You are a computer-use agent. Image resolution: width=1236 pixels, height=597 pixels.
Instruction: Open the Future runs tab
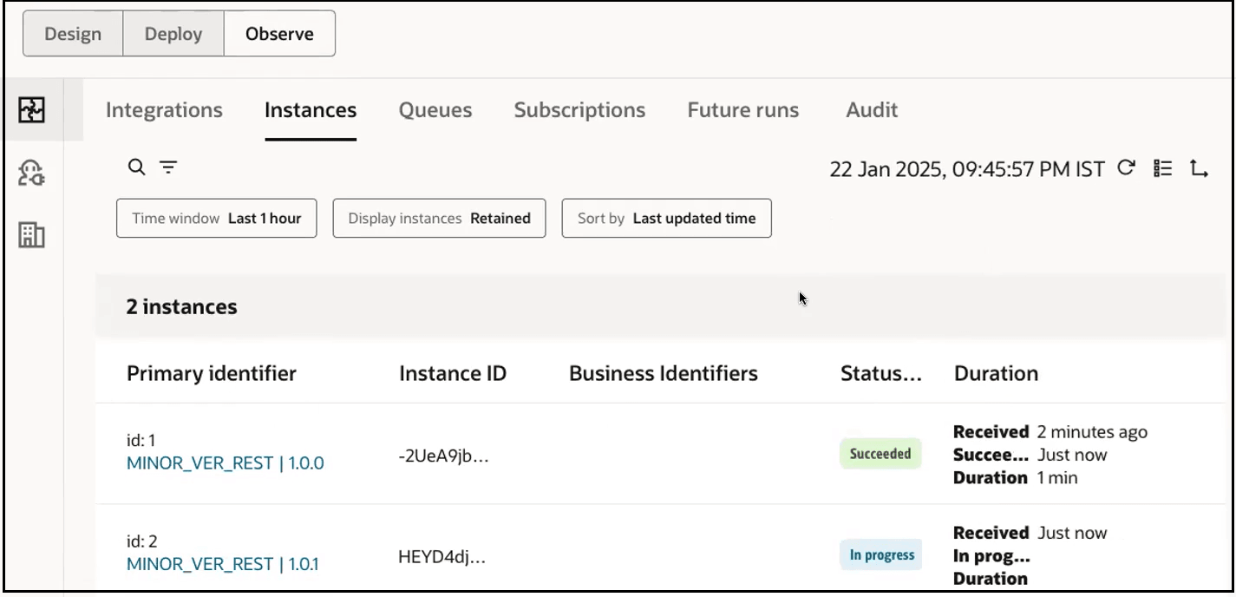(x=742, y=110)
